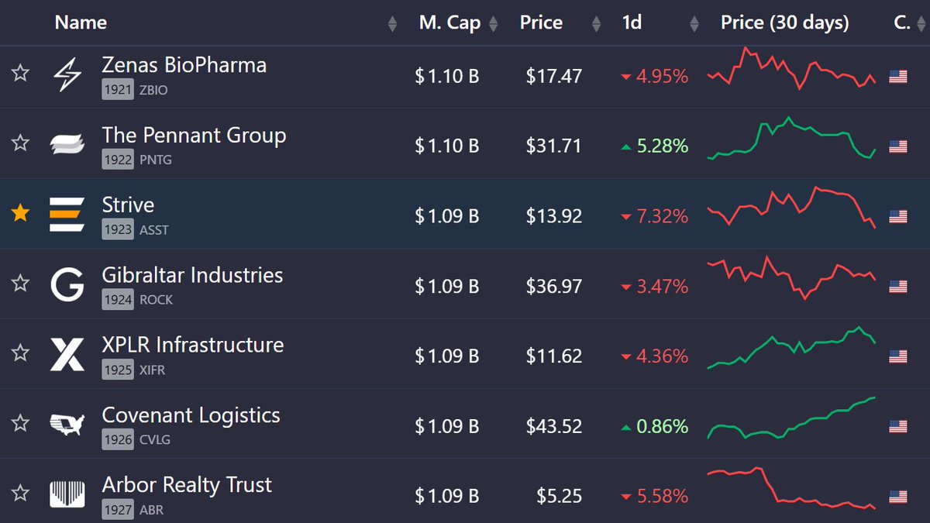This screenshot has height=523, width=930.
Task: Open the Gibraltar Industries company link
Action: point(192,275)
